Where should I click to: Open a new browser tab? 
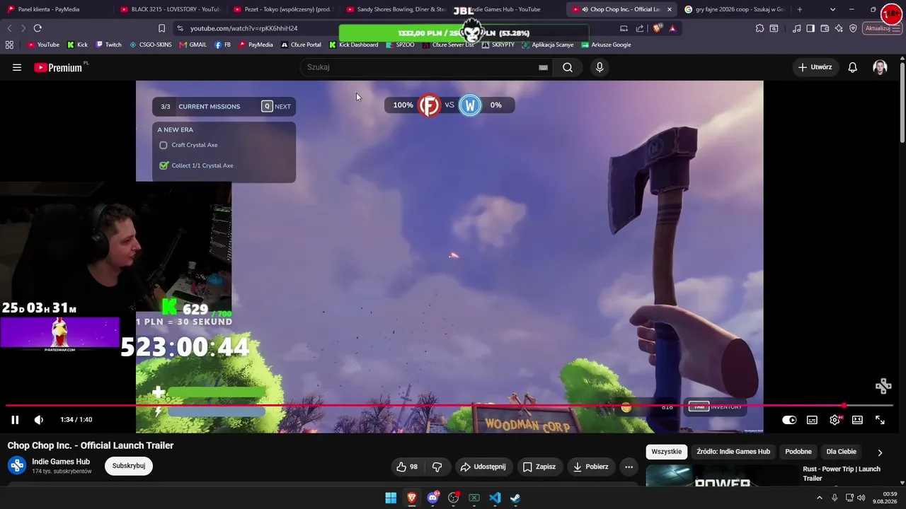pyautogui.click(x=800, y=9)
